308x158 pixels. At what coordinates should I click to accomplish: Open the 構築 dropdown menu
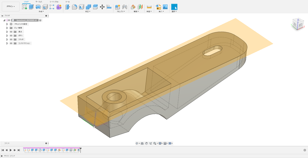[136, 12]
